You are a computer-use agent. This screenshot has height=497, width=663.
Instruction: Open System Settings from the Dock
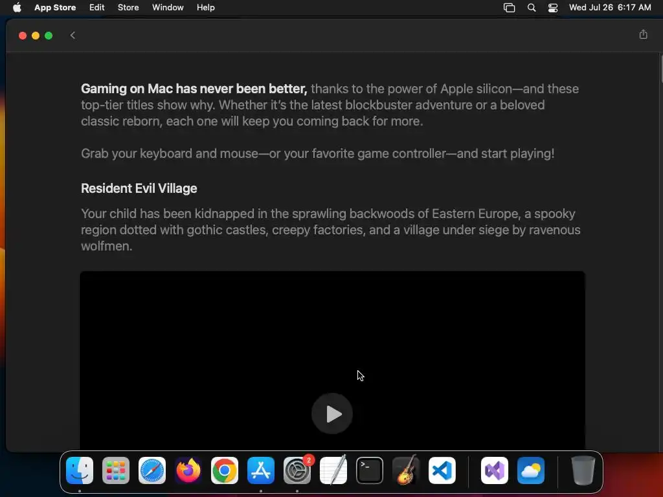[297, 470]
